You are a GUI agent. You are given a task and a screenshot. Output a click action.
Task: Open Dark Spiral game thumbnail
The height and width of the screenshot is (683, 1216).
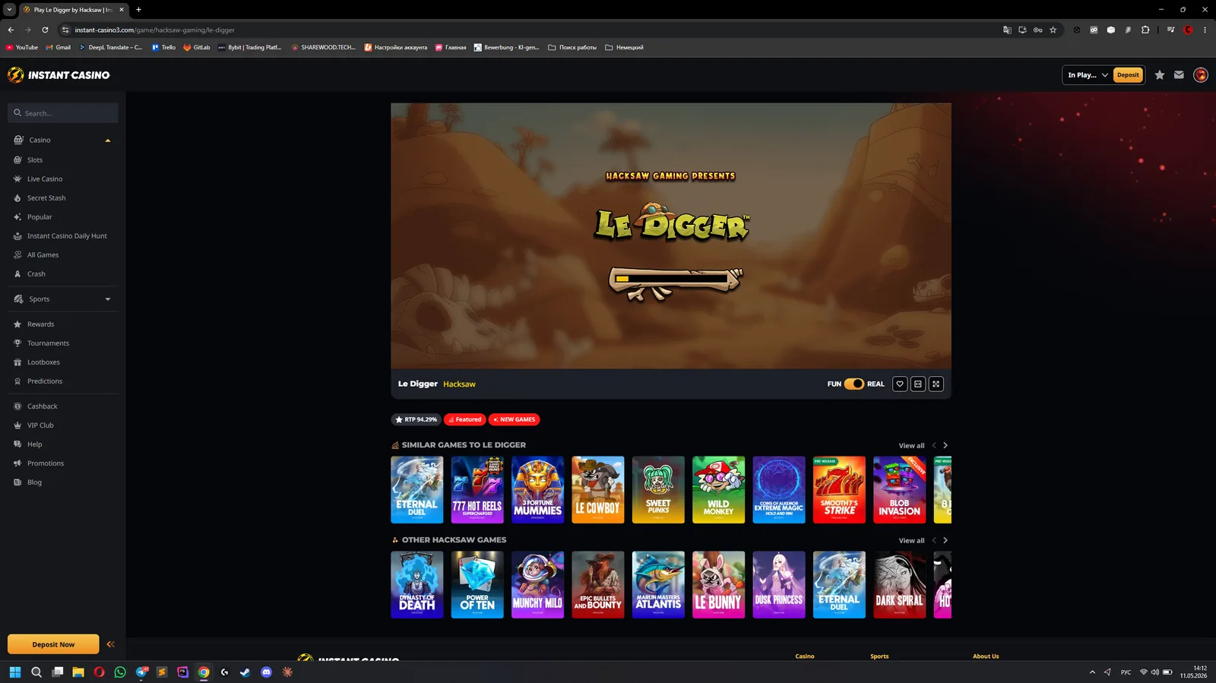(x=899, y=584)
